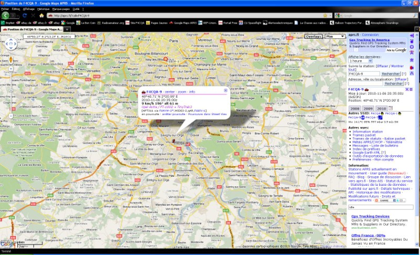Open the Radioamateur.org bookmark
This screenshot has height=255, width=420.
coord(110,23)
